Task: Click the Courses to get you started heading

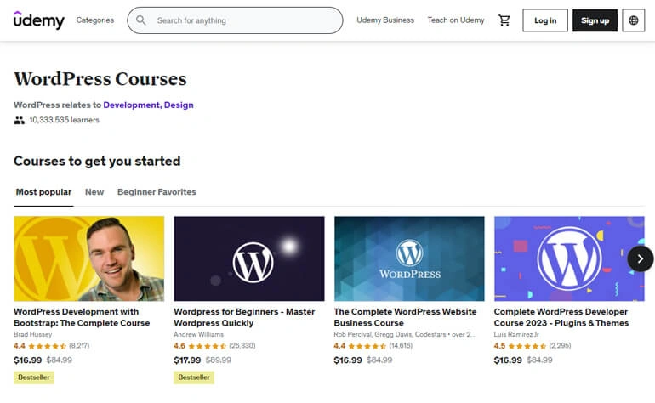Action: point(97,162)
